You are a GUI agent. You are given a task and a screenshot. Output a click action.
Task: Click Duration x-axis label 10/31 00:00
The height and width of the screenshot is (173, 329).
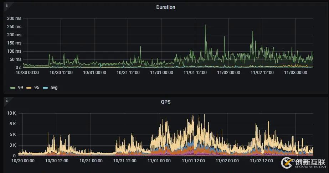point(94,73)
